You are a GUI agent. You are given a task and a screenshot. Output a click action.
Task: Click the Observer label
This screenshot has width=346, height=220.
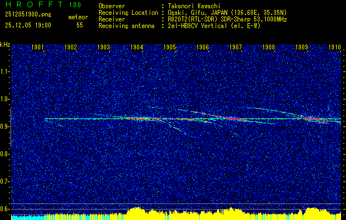coord(112,6)
